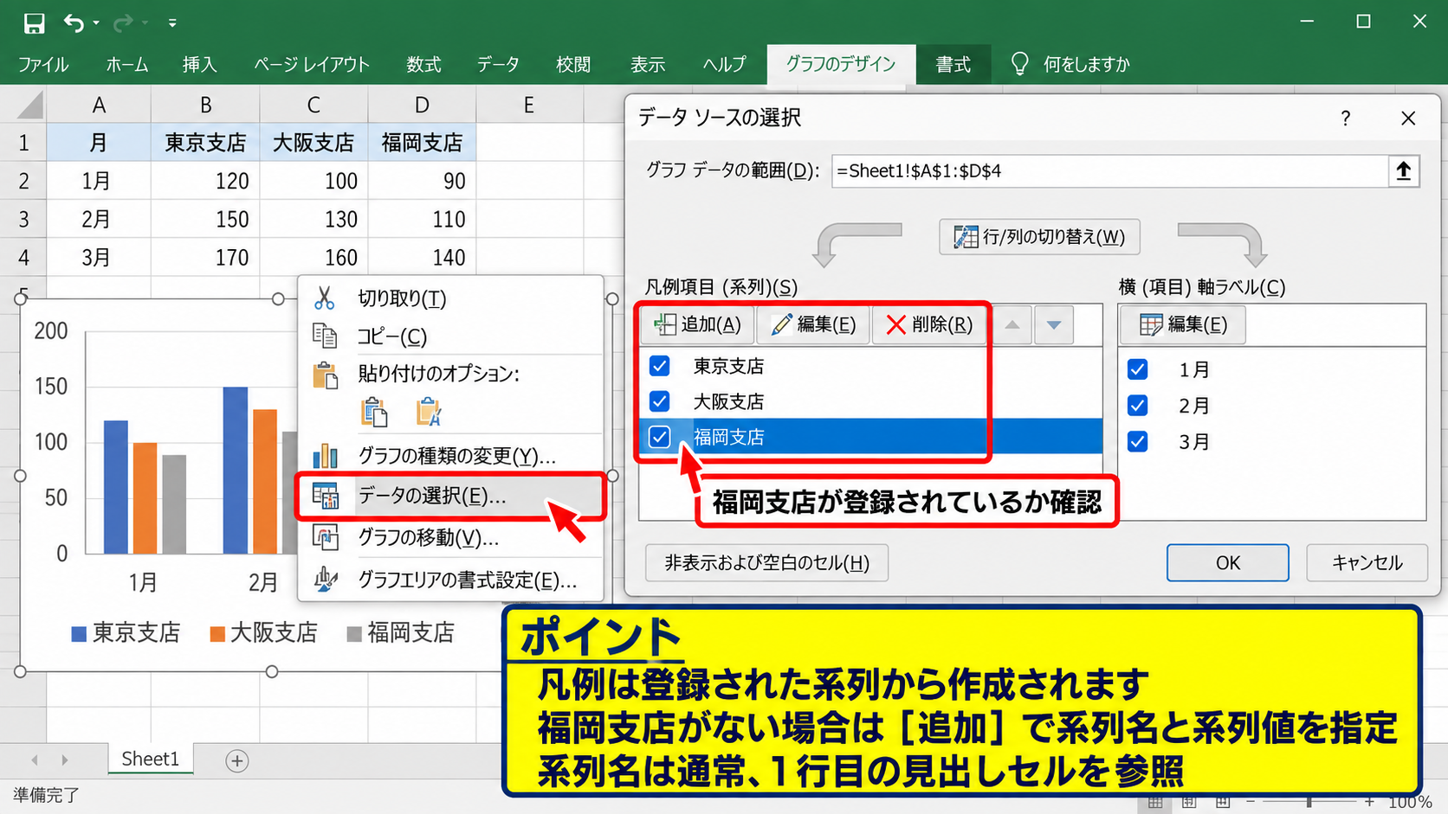Undo the last action
This screenshot has height=814, width=1448.
[74, 22]
